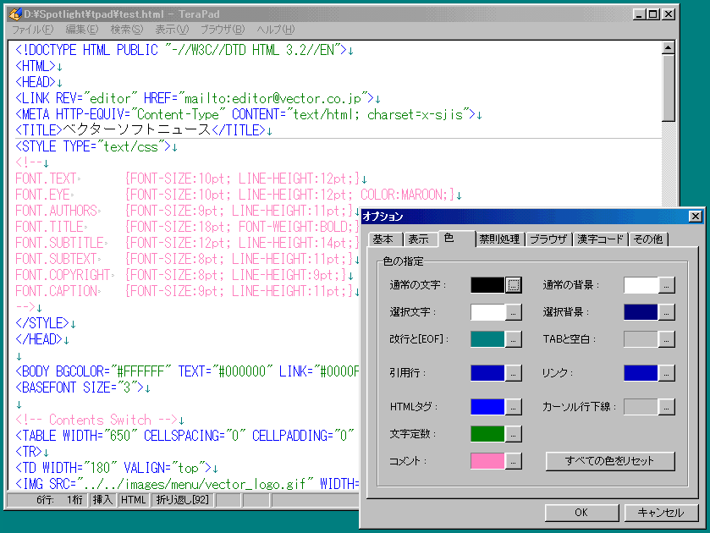Minimize the TeraPad window
Image resolution: width=710 pixels, height=533 pixels.
point(640,14)
